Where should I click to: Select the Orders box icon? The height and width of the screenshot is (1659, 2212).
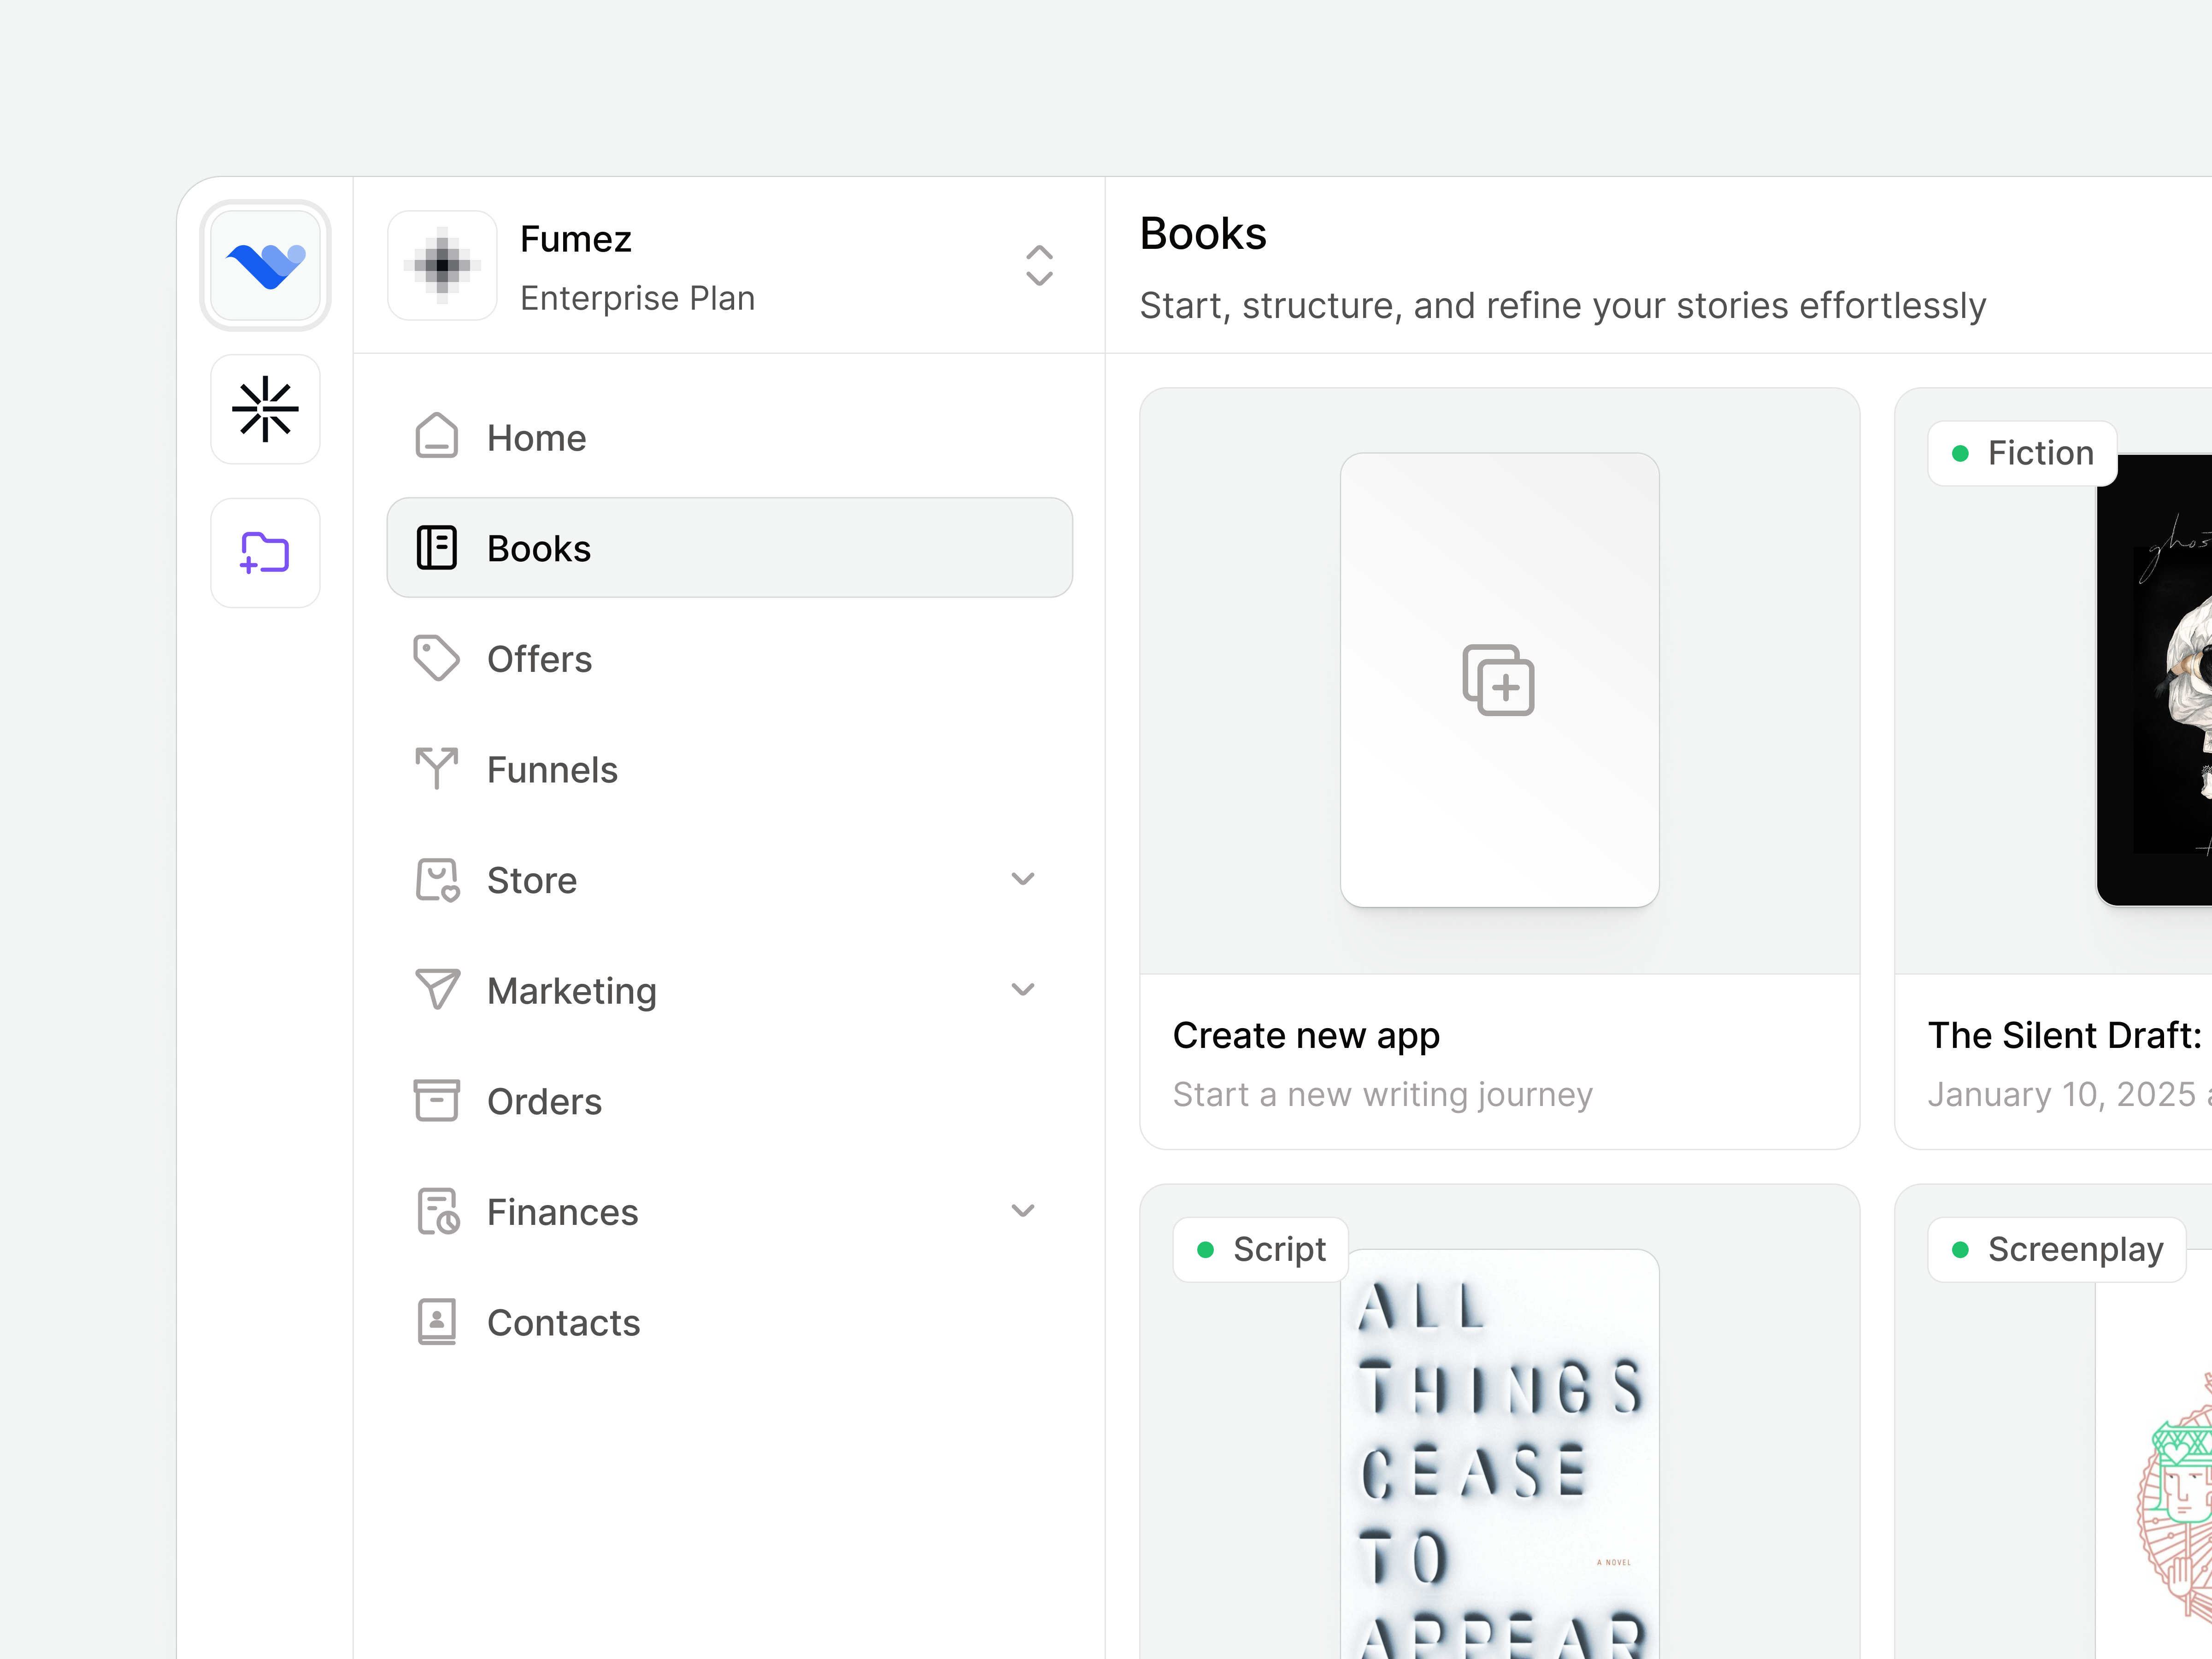(436, 1100)
